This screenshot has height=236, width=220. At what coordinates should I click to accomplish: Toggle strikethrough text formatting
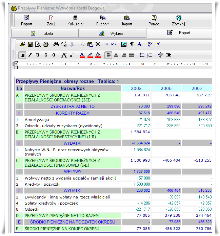(46, 55)
